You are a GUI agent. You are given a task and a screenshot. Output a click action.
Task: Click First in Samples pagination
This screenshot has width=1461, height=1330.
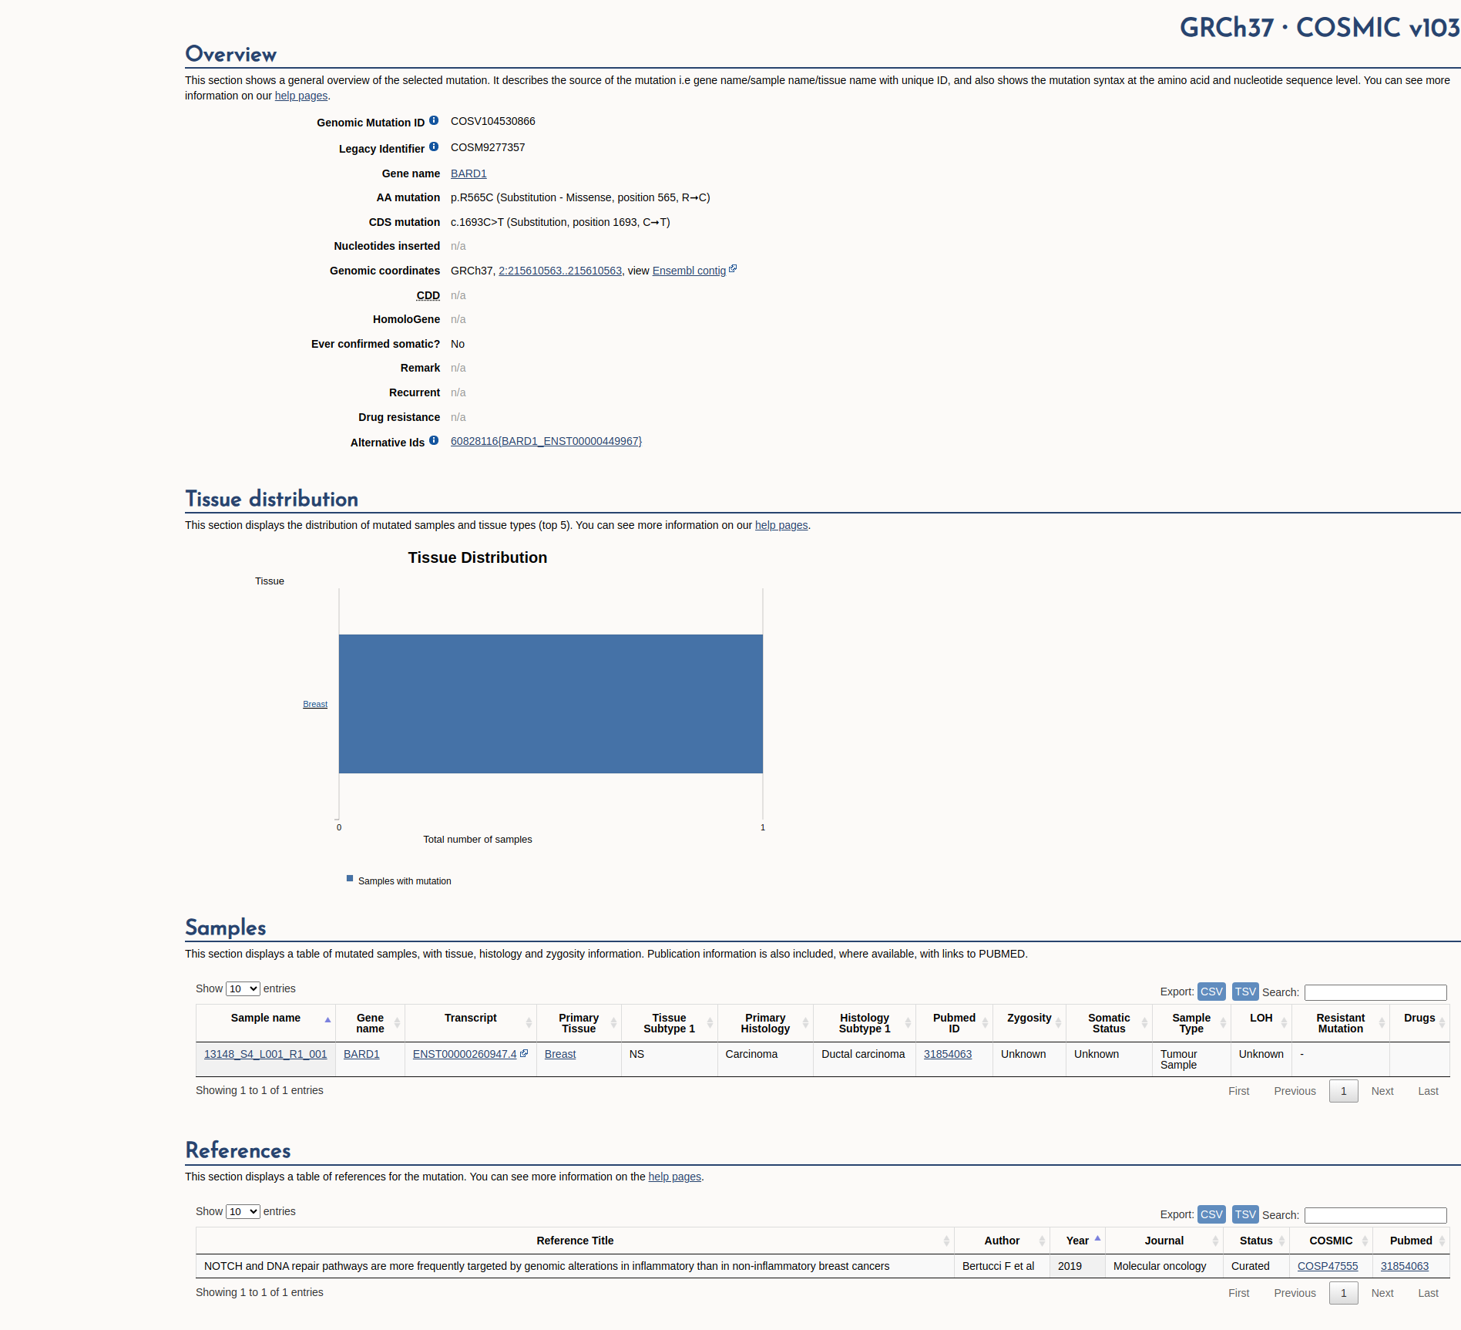click(x=1239, y=1091)
